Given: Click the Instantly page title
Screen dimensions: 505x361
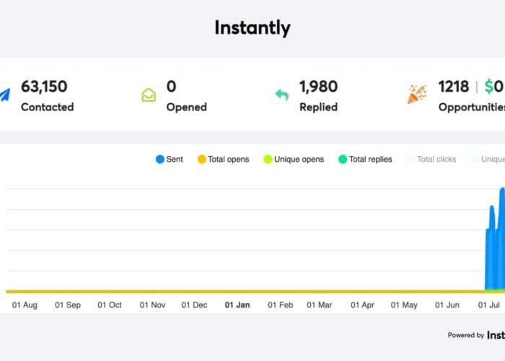Looking at the screenshot, I should (x=252, y=28).
